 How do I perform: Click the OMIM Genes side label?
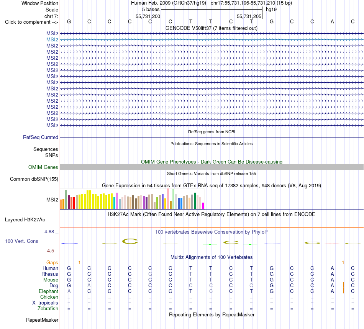point(43,167)
